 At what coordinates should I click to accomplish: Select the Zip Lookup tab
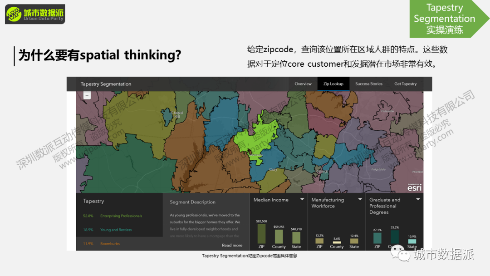click(x=333, y=84)
